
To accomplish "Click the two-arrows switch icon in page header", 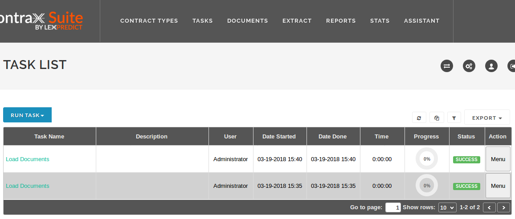I will pyautogui.click(x=447, y=66).
